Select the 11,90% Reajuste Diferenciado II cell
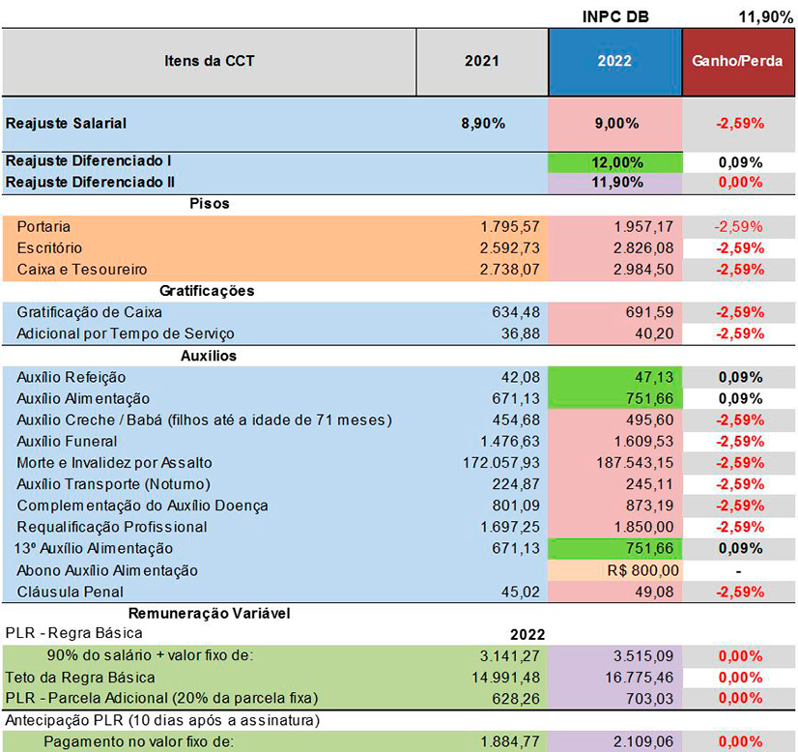Viewport: 798px width, 752px height. click(x=615, y=183)
